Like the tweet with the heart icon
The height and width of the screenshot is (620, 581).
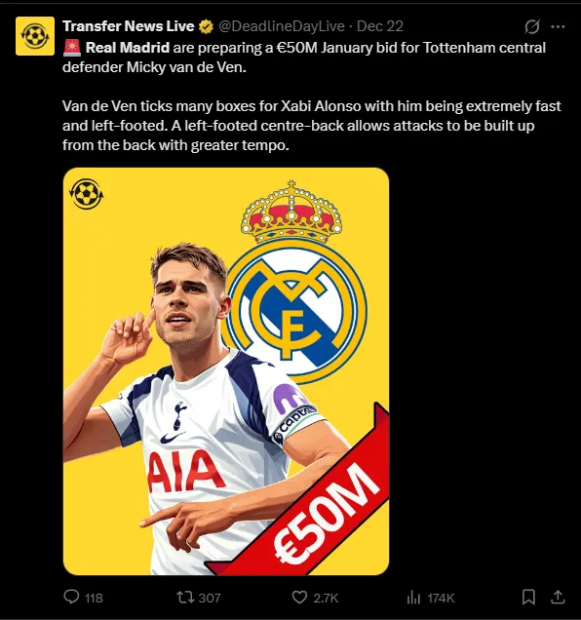[x=299, y=597]
